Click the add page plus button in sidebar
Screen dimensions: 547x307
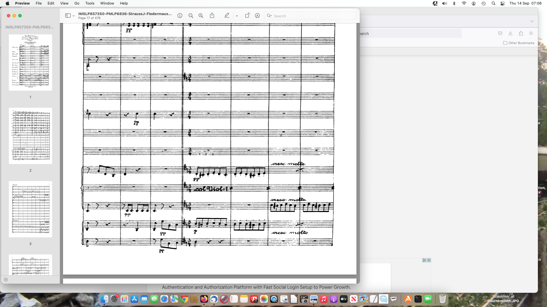click(6, 279)
